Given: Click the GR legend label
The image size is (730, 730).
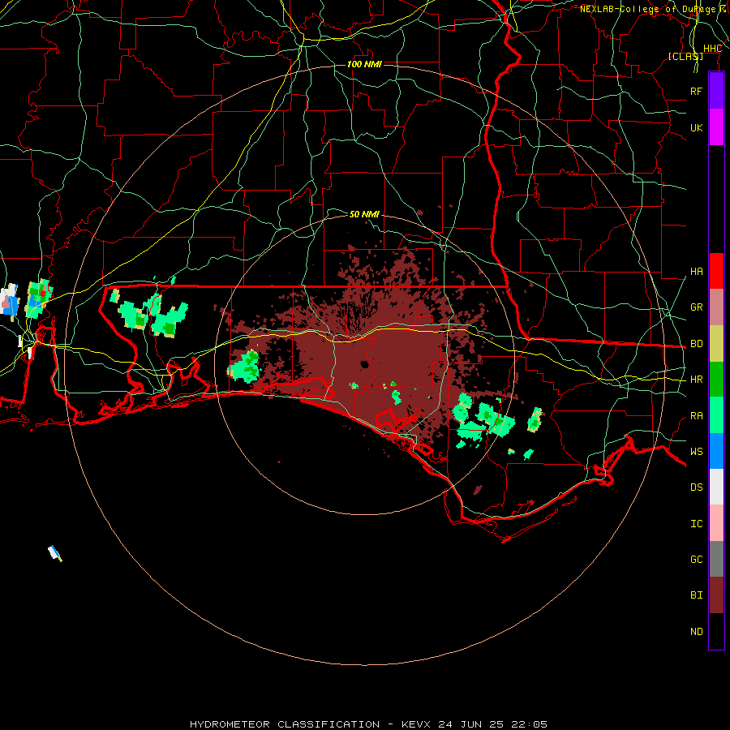Looking at the screenshot, I should click(x=696, y=307).
